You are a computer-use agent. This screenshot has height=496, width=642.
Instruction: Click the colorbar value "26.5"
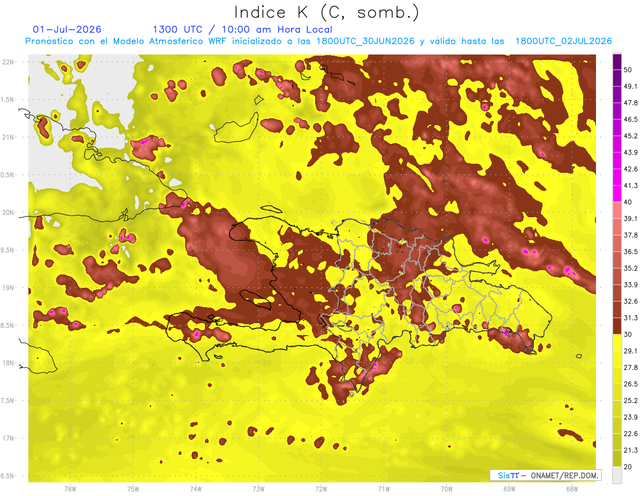click(631, 384)
